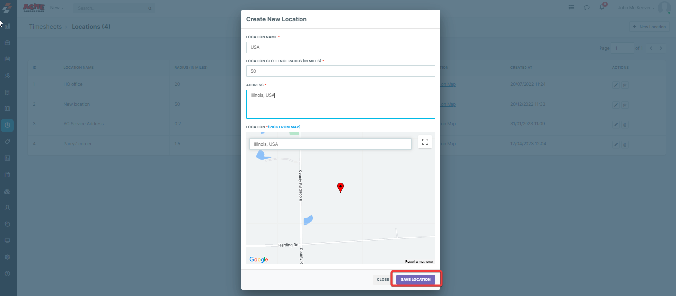
Task: Select the highlighted clock timesheets sidebar icon
Action: click(7, 125)
